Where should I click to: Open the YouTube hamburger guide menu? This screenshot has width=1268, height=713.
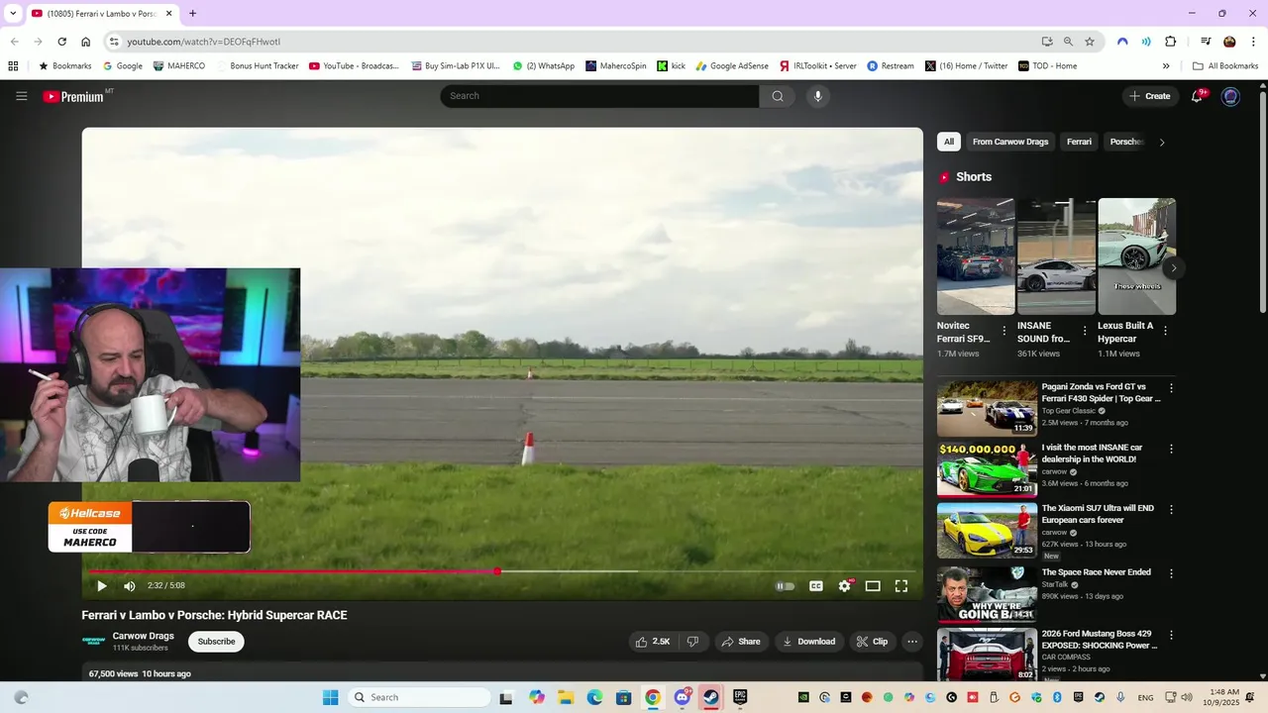click(x=21, y=96)
